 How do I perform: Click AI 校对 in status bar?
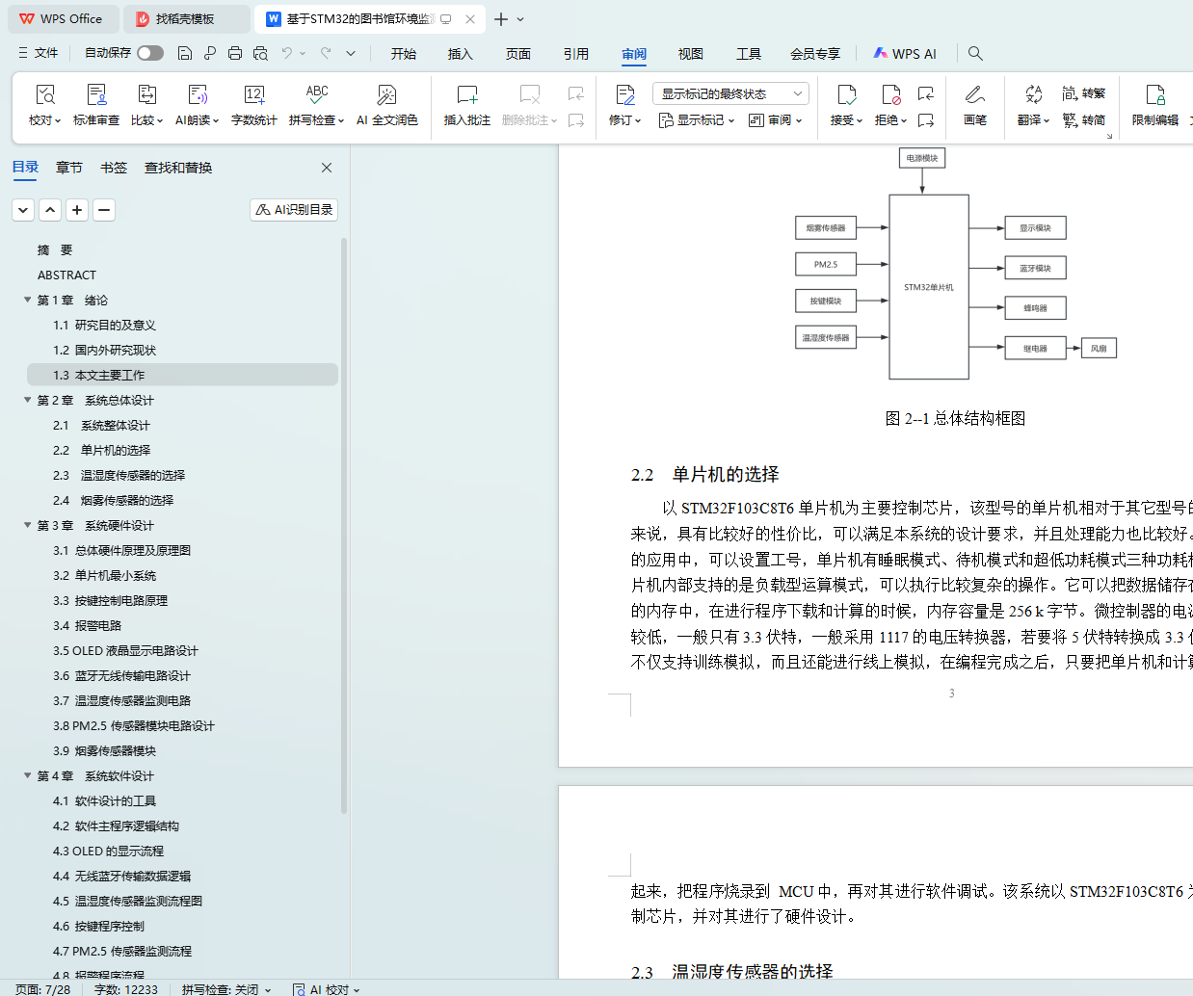point(326,989)
